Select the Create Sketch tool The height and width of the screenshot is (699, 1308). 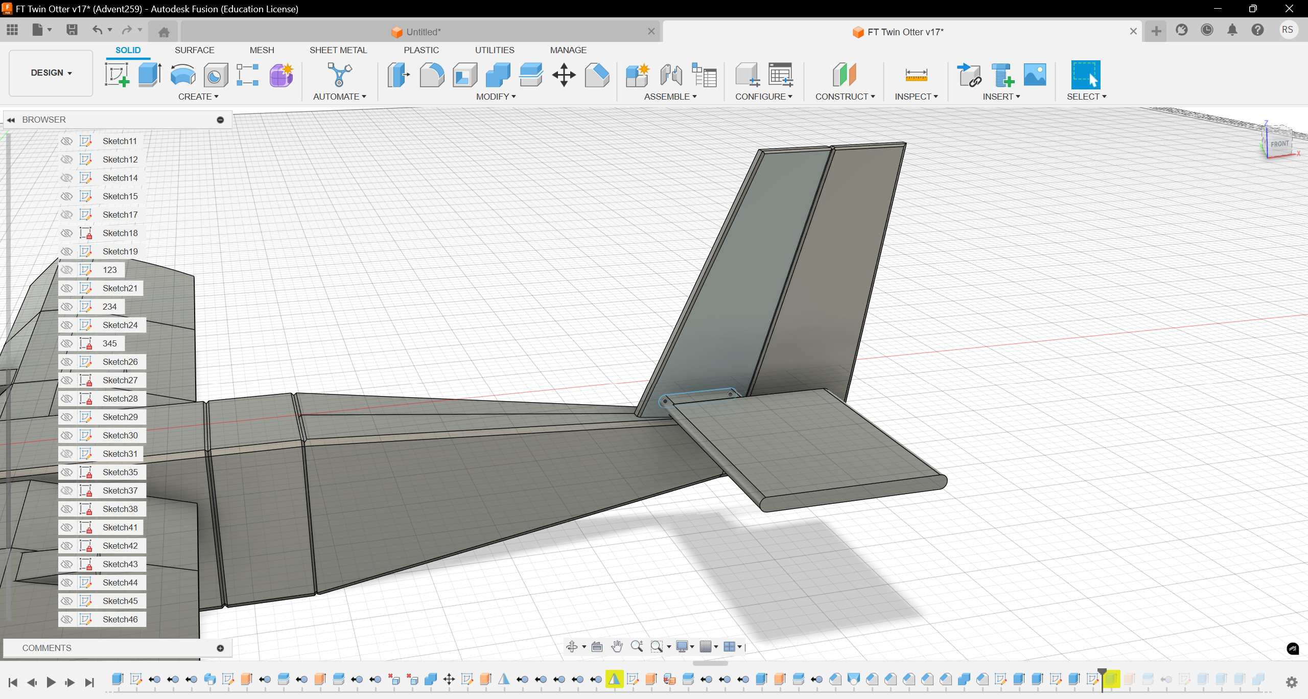pyautogui.click(x=117, y=75)
